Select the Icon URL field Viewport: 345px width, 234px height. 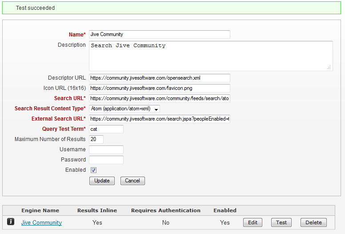pyautogui.click(x=160, y=88)
